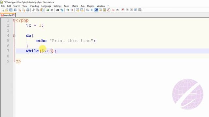Click the Save All toolbar icon
This screenshot has height=117, width=209.
click(x=15, y=10)
